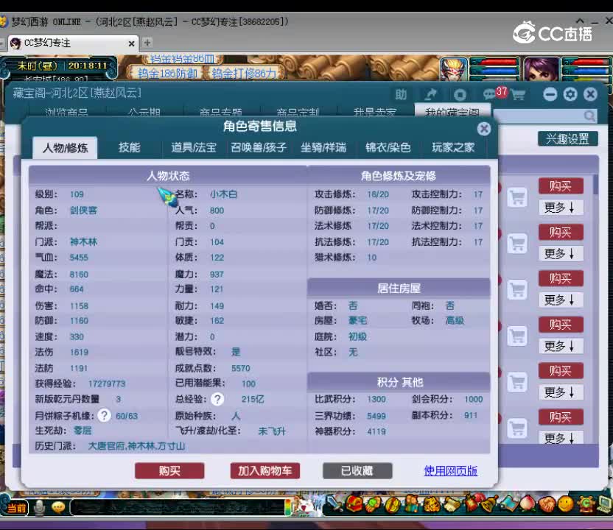Open the red treasure chest icon

tap(353, 504)
